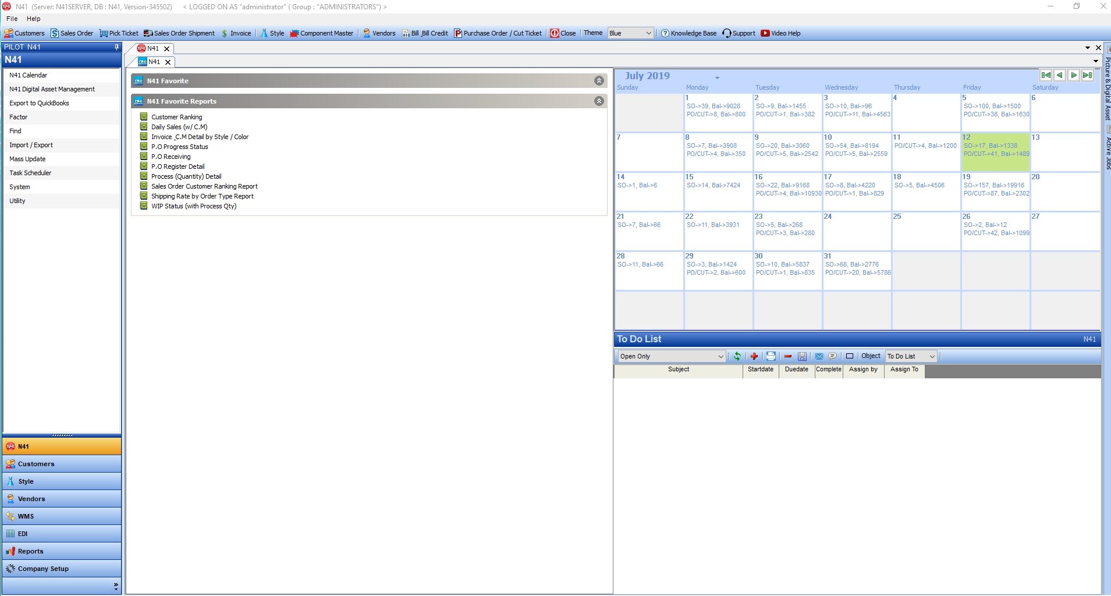Print the To Do List

[x=771, y=356]
